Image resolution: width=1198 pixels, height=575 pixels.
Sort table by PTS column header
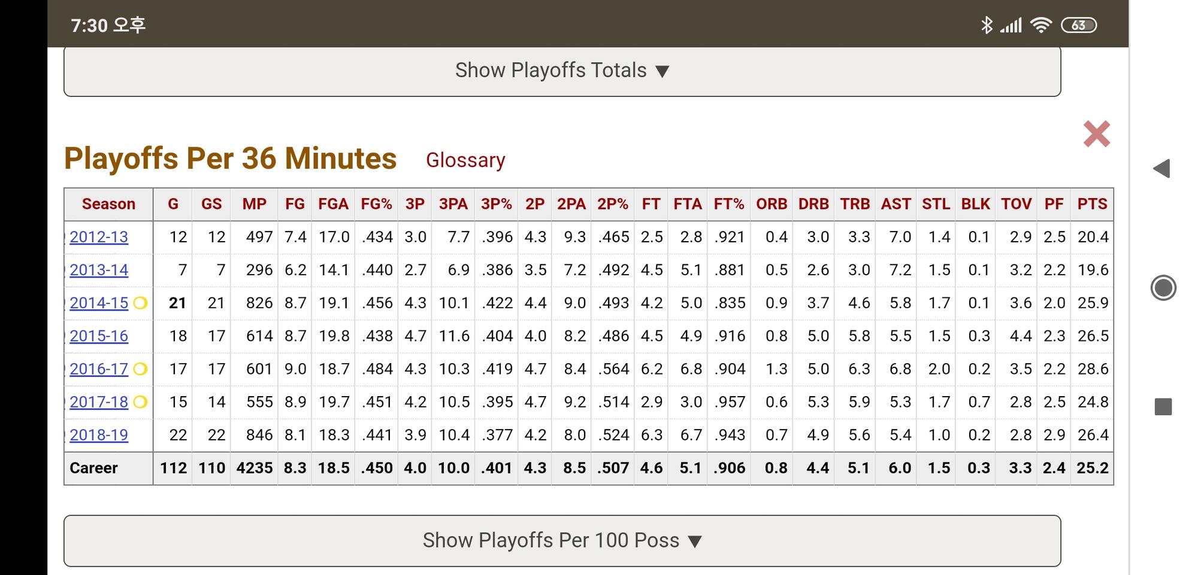coord(1092,204)
